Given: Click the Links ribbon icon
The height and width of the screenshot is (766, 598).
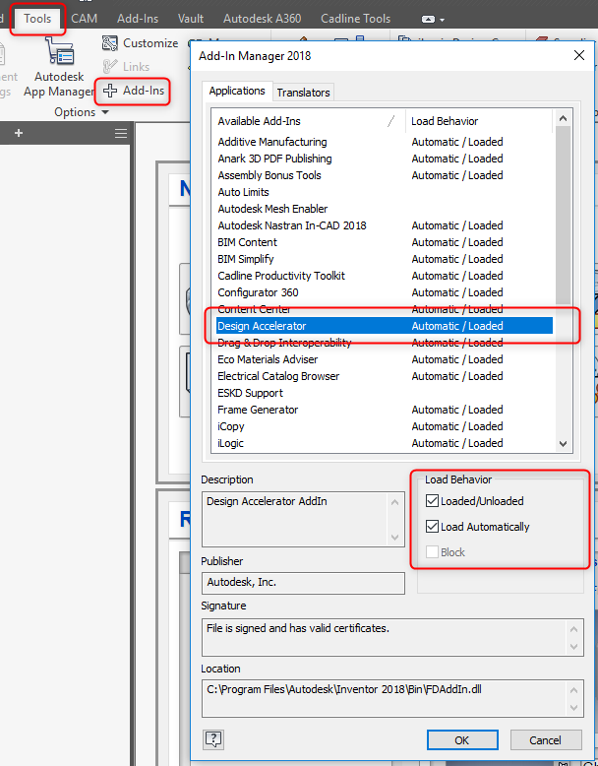Looking at the screenshot, I should click(110, 66).
